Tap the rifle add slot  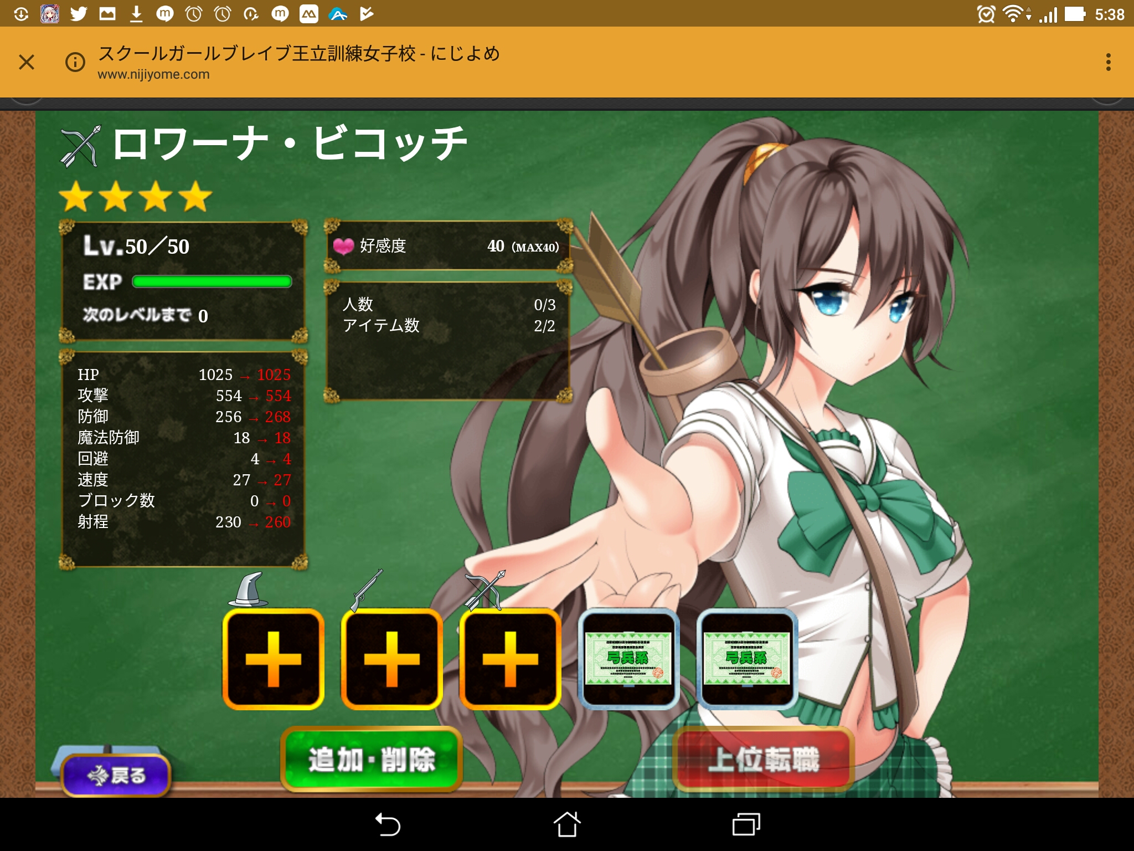391,659
